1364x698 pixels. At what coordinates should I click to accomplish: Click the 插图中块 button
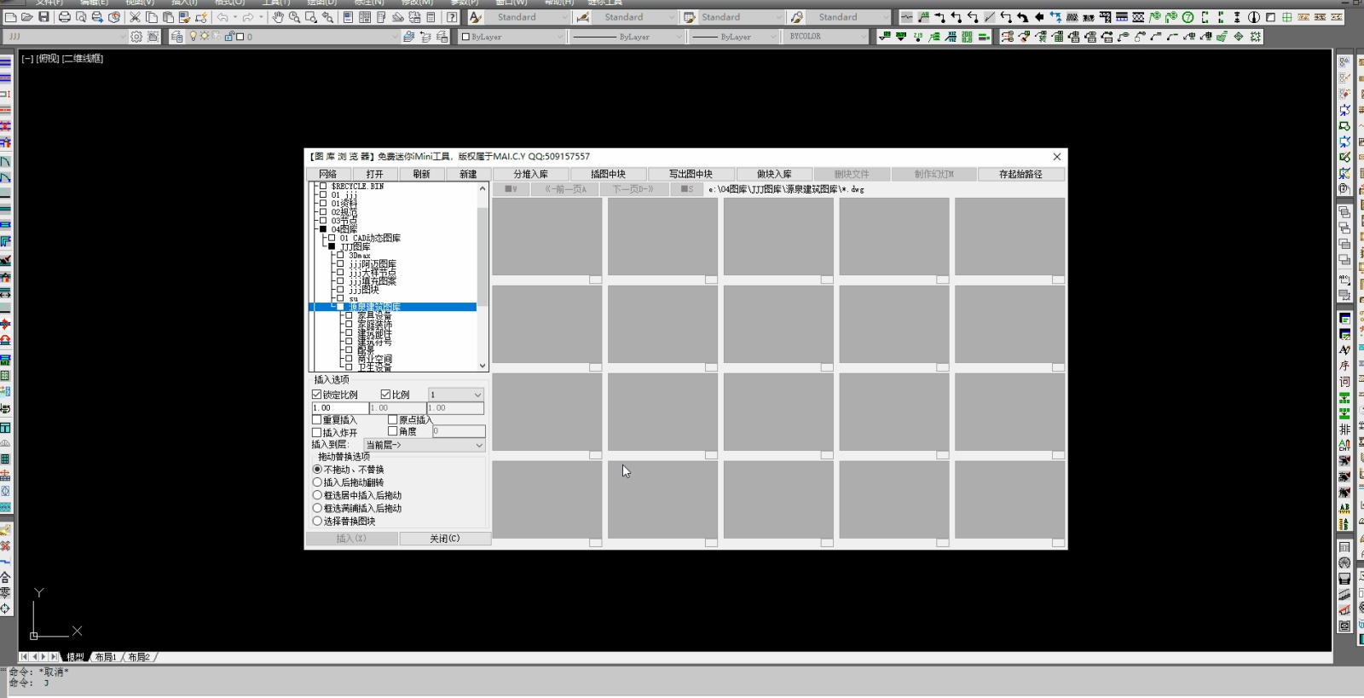608,174
